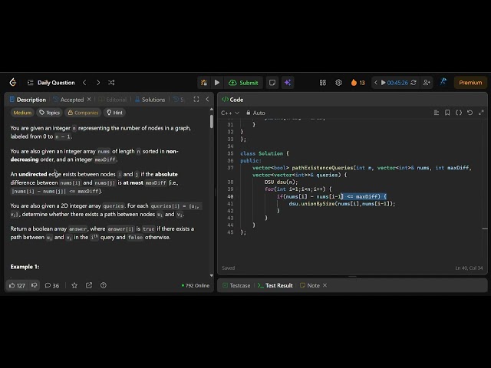
Task: Switch to the Editorial tab
Action: 113,100
